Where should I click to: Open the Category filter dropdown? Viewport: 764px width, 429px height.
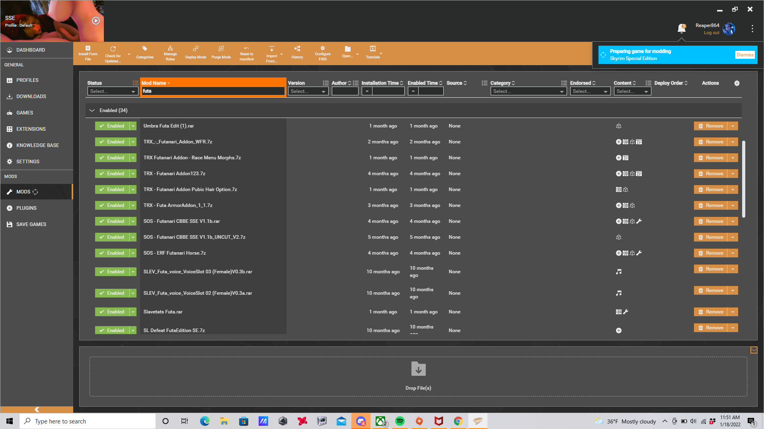click(528, 91)
